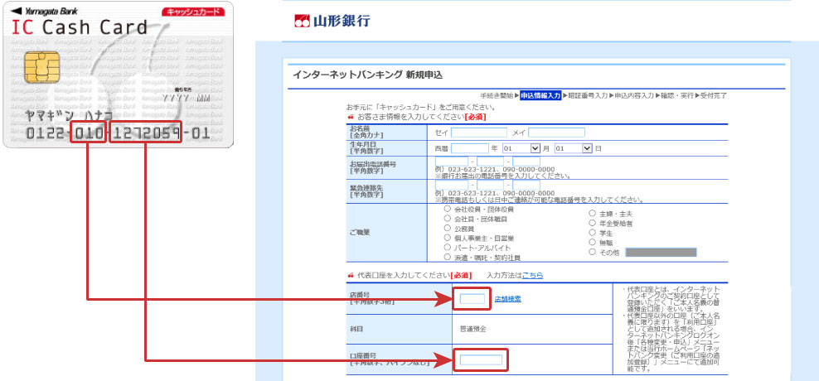Click the 店番号 branch number input field
819x381 pixels.
(472, 299)
